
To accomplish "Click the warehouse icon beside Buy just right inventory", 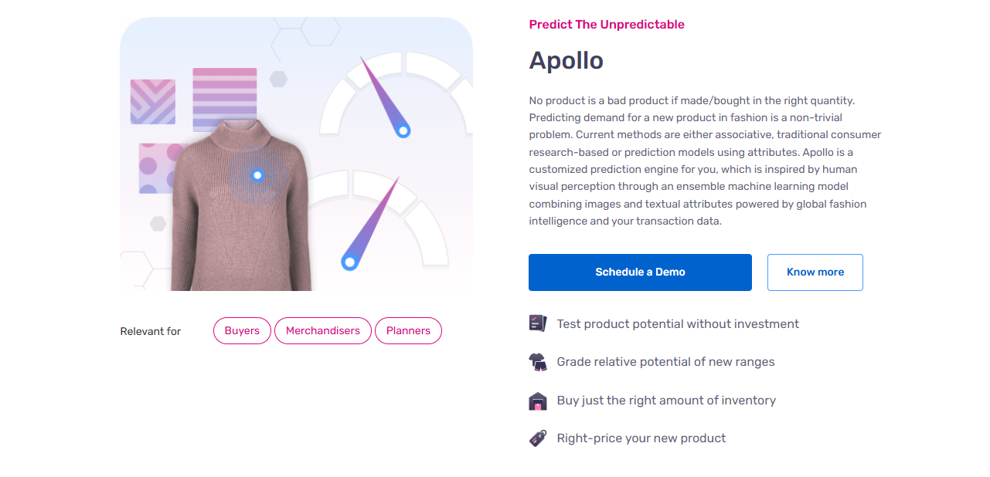I will click(538, 401).
